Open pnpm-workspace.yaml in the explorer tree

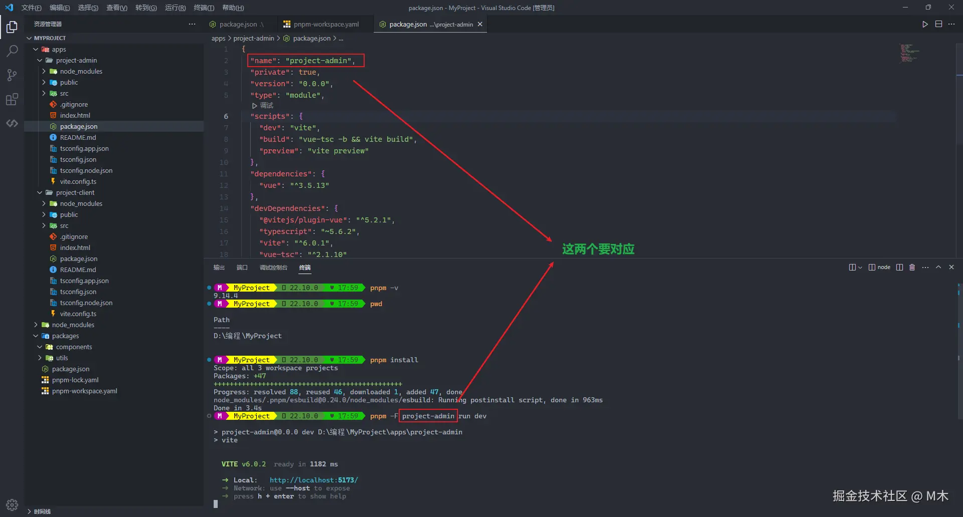click(x=84, y=391)
